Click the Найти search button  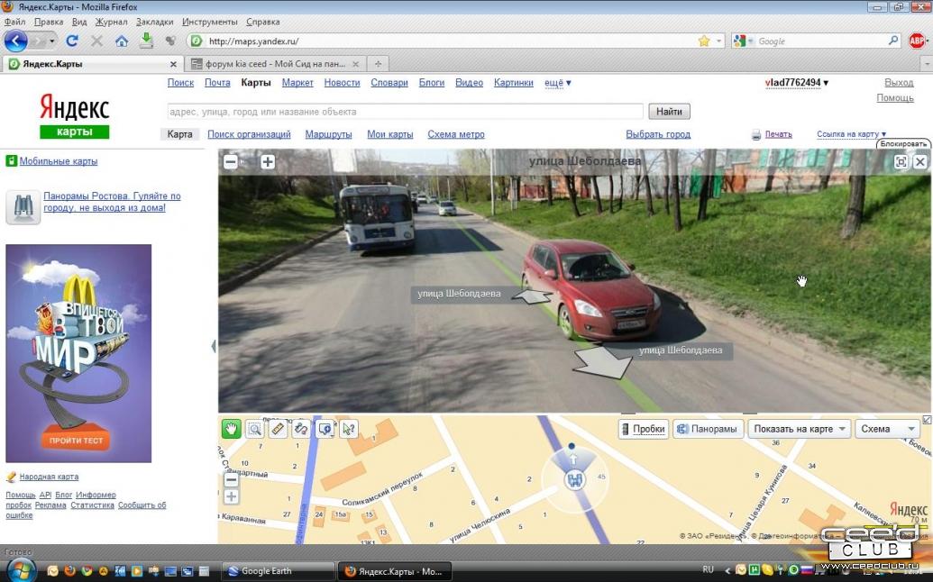click(669, 111)
